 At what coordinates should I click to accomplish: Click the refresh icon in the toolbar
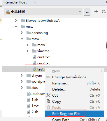pos(104,12)
